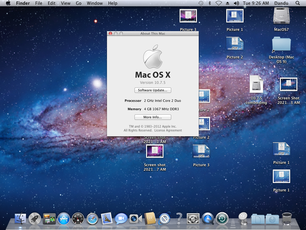Open the App Store Dock icon
306x230 pixels.
pyautogui.click(x=64, y=218)
